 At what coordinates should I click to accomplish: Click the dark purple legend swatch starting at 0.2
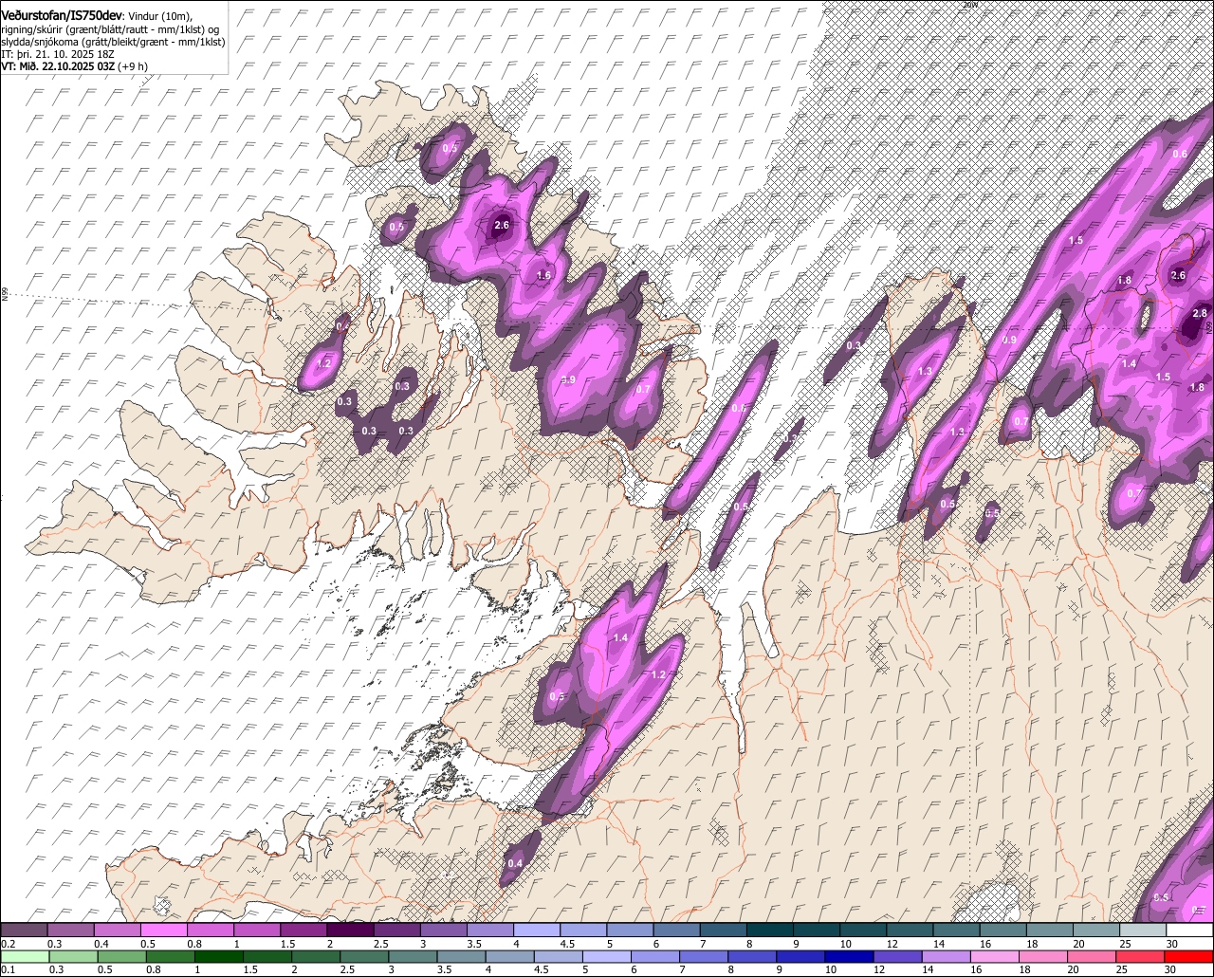pos(24,931)
